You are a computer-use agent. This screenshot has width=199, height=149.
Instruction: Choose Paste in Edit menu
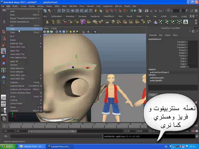(25, 33)
